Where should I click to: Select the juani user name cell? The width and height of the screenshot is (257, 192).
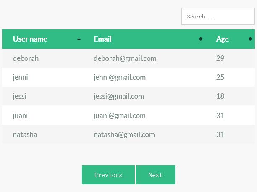click(x=20, y=116)
